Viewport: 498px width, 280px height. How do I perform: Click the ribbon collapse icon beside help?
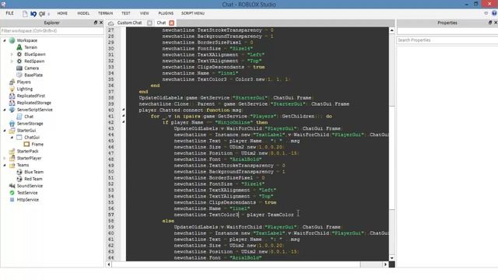486,13
